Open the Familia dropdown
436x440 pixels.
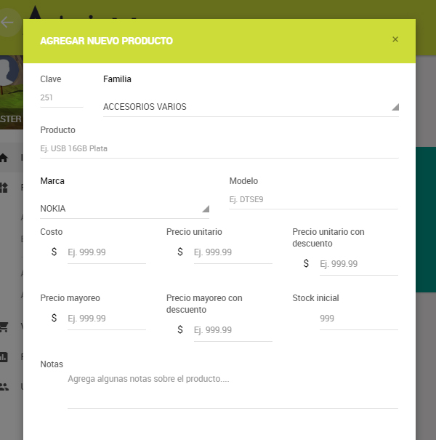(247, 107)
